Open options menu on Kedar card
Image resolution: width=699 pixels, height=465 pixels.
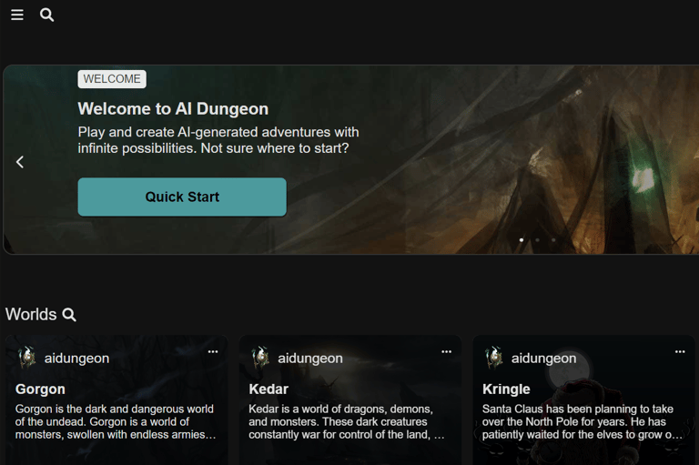[446, 352]
